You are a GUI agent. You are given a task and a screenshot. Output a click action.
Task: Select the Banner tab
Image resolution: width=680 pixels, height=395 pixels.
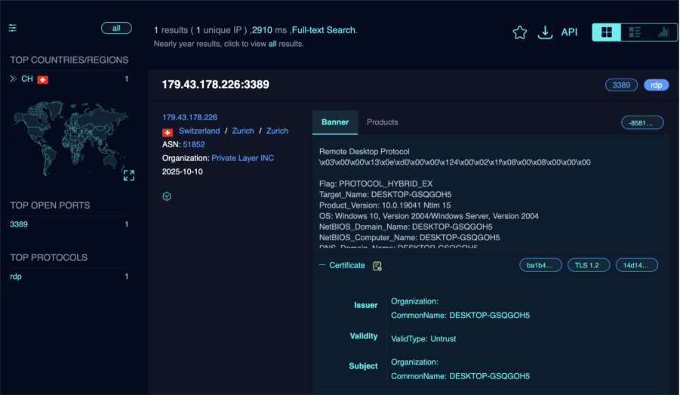coord(335,122)
